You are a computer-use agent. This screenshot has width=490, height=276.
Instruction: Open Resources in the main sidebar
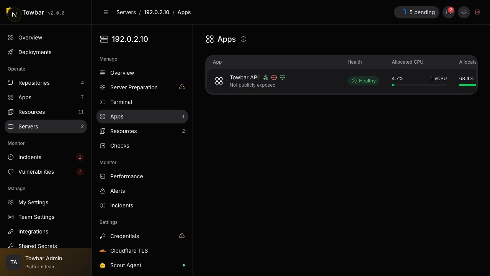coord(46,112)
